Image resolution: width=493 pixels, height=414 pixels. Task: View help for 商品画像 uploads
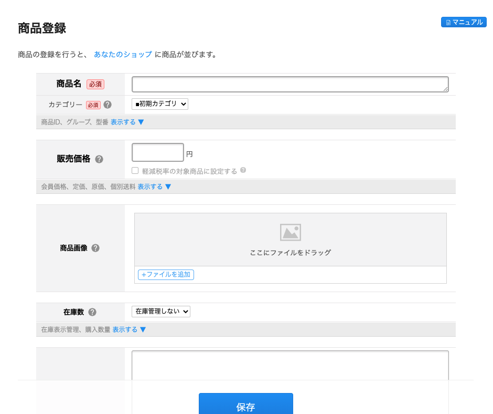point(95,248)
